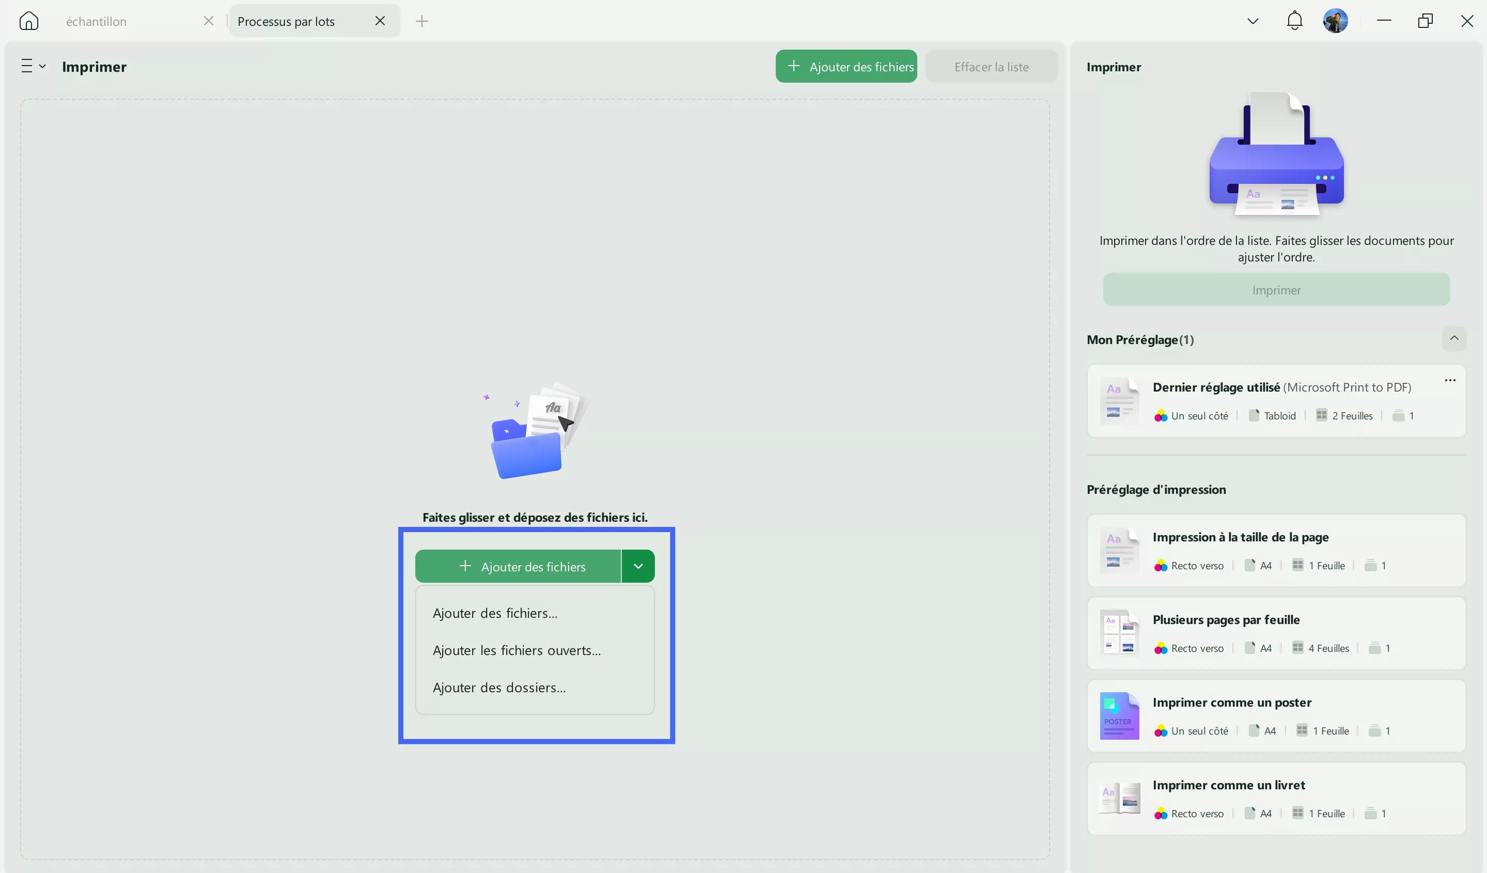The width and height of the screenshot is (1487, 873).
Task: Open the hamburger menu next to Imprimer
Action: (x=33, y=66)
